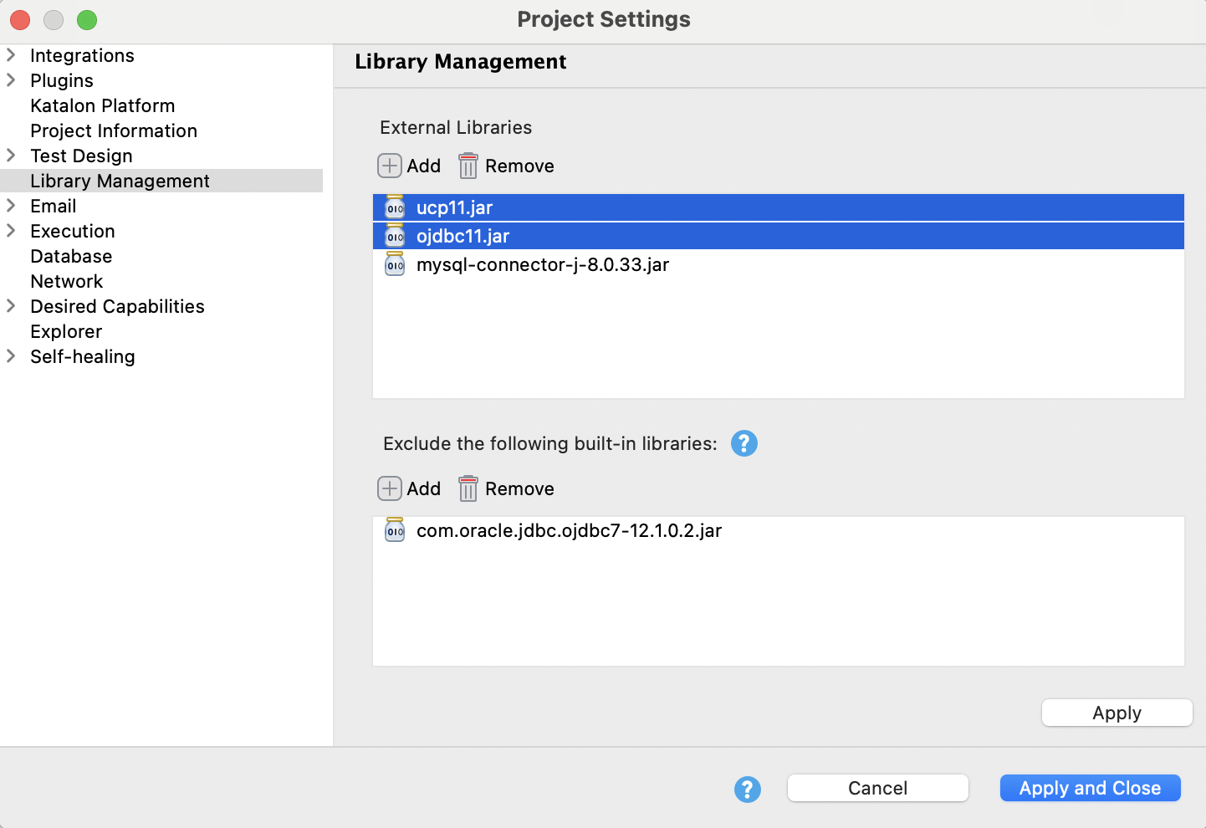Image resolution: width=1206 pixels, height=828 pixels.
Task: Expand the Integrations tree node
Action: (12, 55)
